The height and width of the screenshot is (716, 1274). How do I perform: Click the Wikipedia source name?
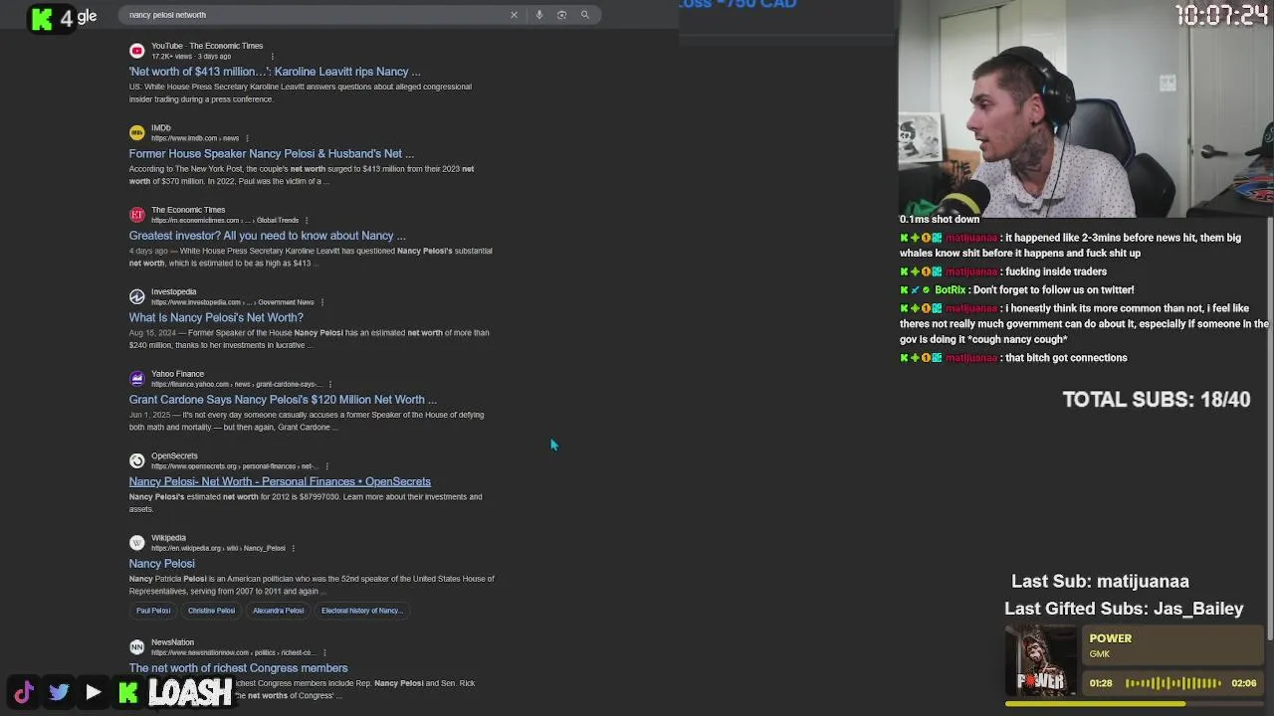tap(168, 538)
